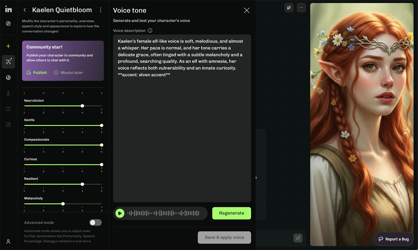Screen dimensions: 418x250
Task: Click the send message paper plane icon
Action: [298, 238]
